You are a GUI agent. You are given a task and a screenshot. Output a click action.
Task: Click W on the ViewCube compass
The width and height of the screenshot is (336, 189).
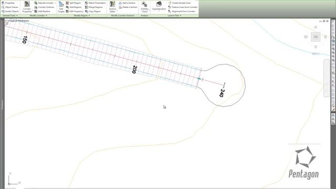tap(306, 37)
